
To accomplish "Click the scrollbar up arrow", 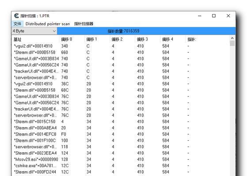I will pos(232,38).
